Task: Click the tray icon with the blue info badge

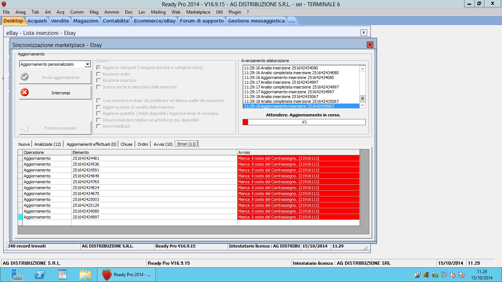Action: 418,275
